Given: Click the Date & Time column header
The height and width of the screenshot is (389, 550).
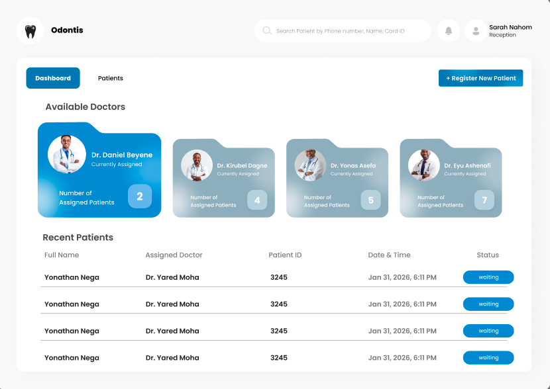Looking at the screenshot, I should [x=389, y=255].
